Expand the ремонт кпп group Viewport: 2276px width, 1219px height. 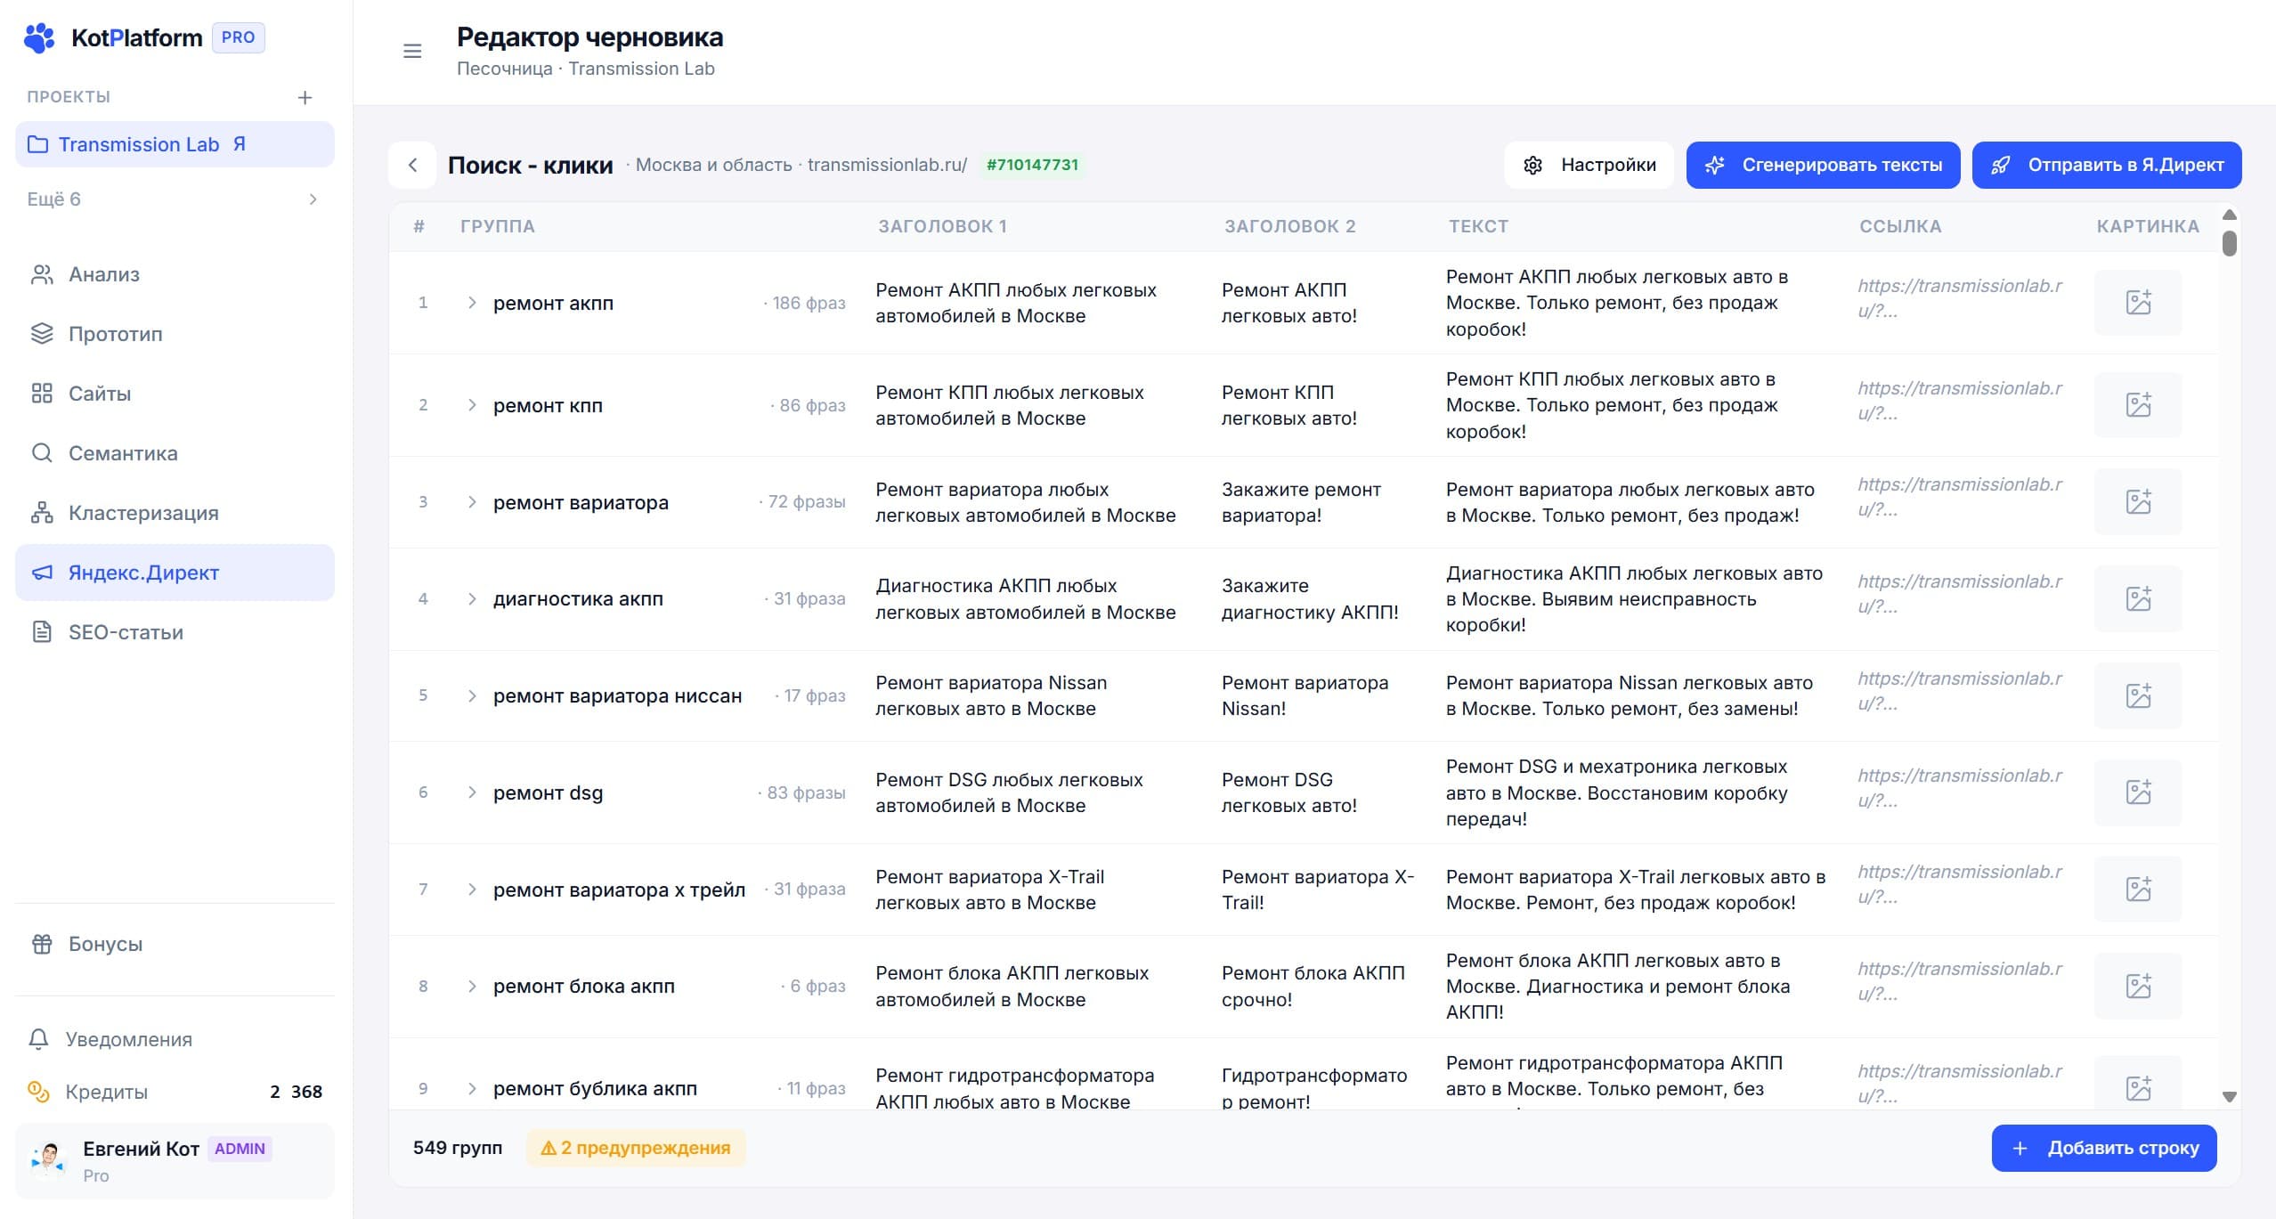tap(472, 405)
